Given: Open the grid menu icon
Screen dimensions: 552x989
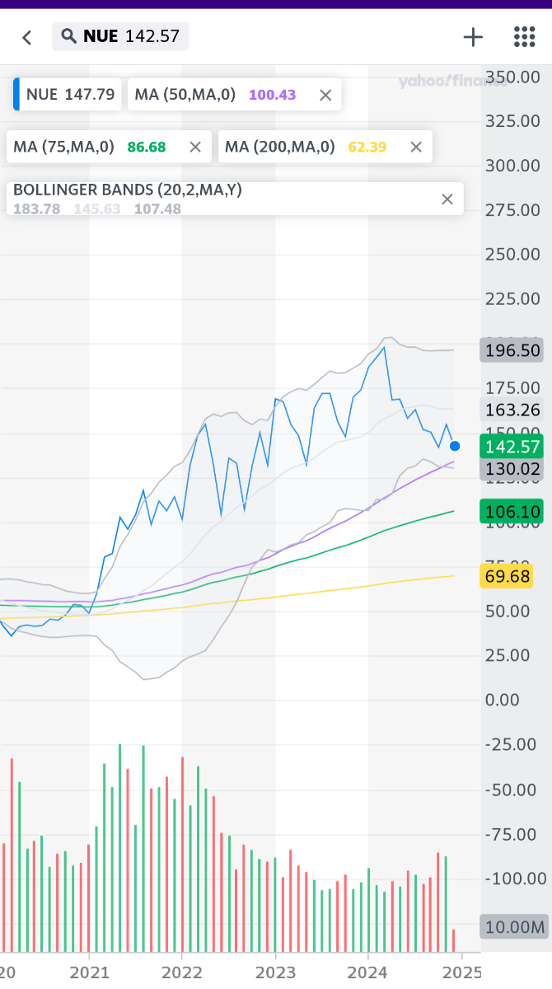Looking at the screenshot, I should [x=524, y=36].
